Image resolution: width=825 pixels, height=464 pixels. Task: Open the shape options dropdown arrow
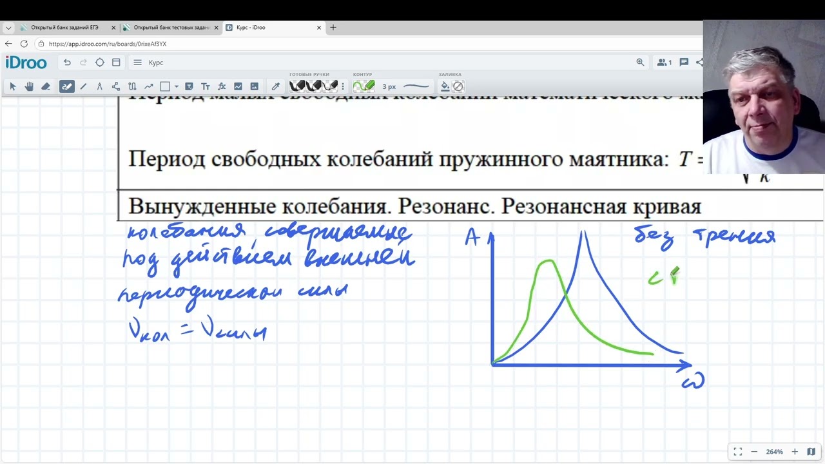176,86
